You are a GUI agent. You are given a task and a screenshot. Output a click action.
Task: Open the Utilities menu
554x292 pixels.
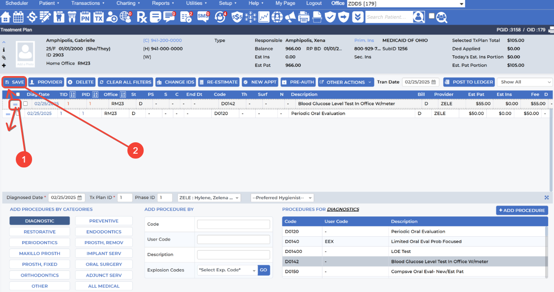tap(196, 3)
